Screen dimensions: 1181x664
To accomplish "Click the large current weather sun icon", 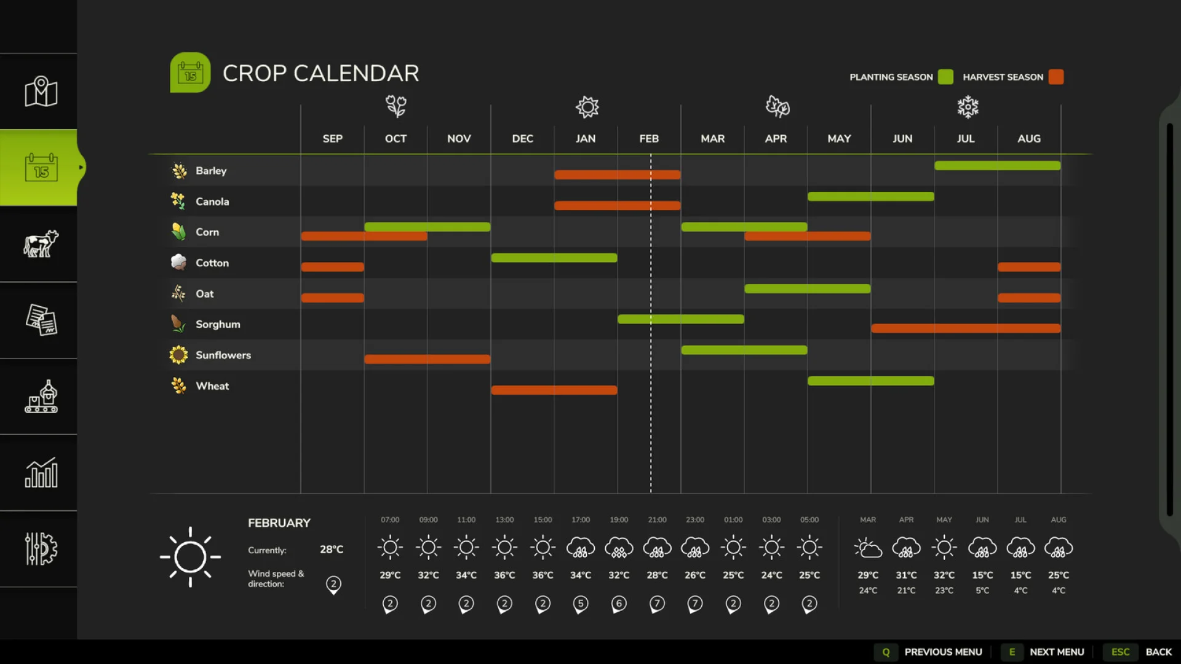I will (190, 556).
